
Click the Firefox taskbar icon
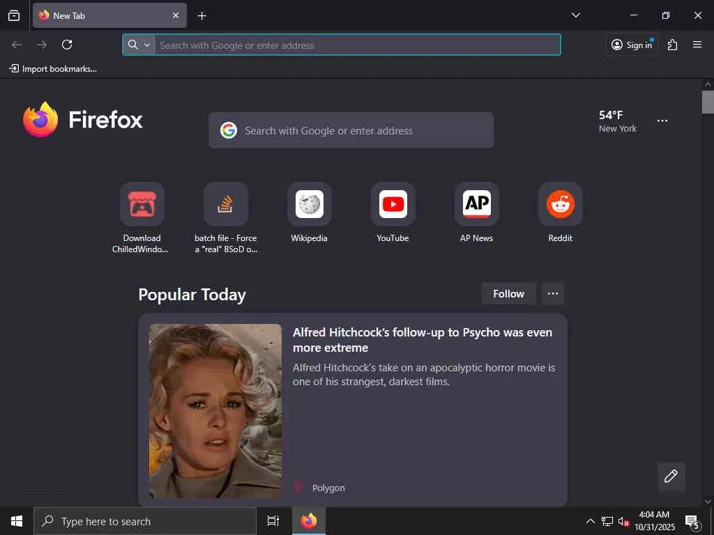pyautogui.click(x=309, y=521)
